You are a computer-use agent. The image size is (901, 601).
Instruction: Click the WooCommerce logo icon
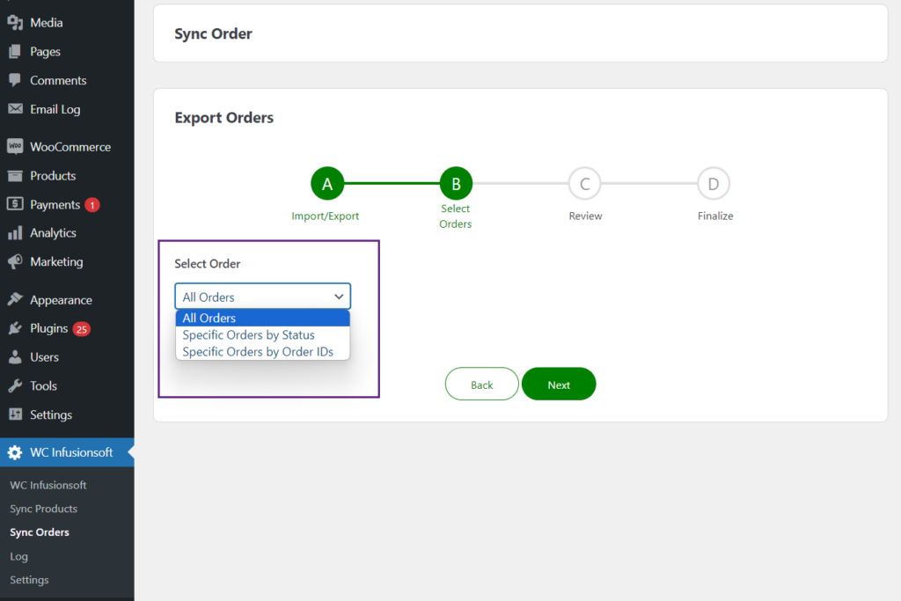tap(15, 147)
